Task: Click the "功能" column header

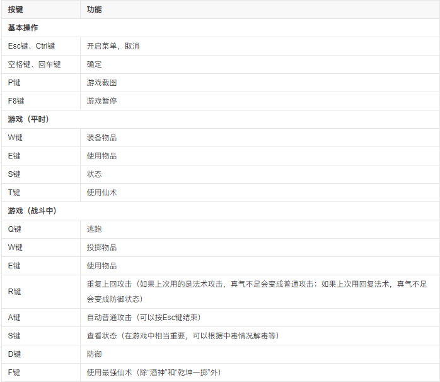Action: pos(95,9)
